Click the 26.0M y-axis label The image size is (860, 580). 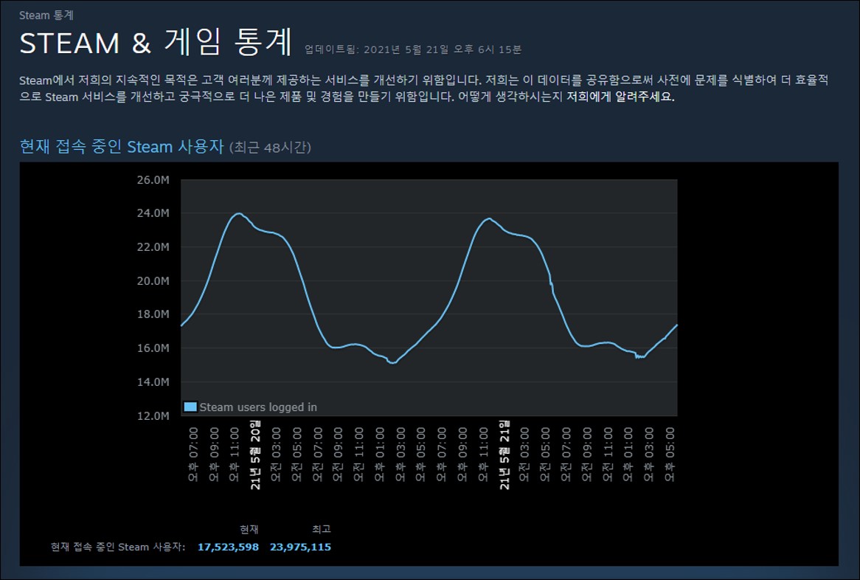pos(153,180)
